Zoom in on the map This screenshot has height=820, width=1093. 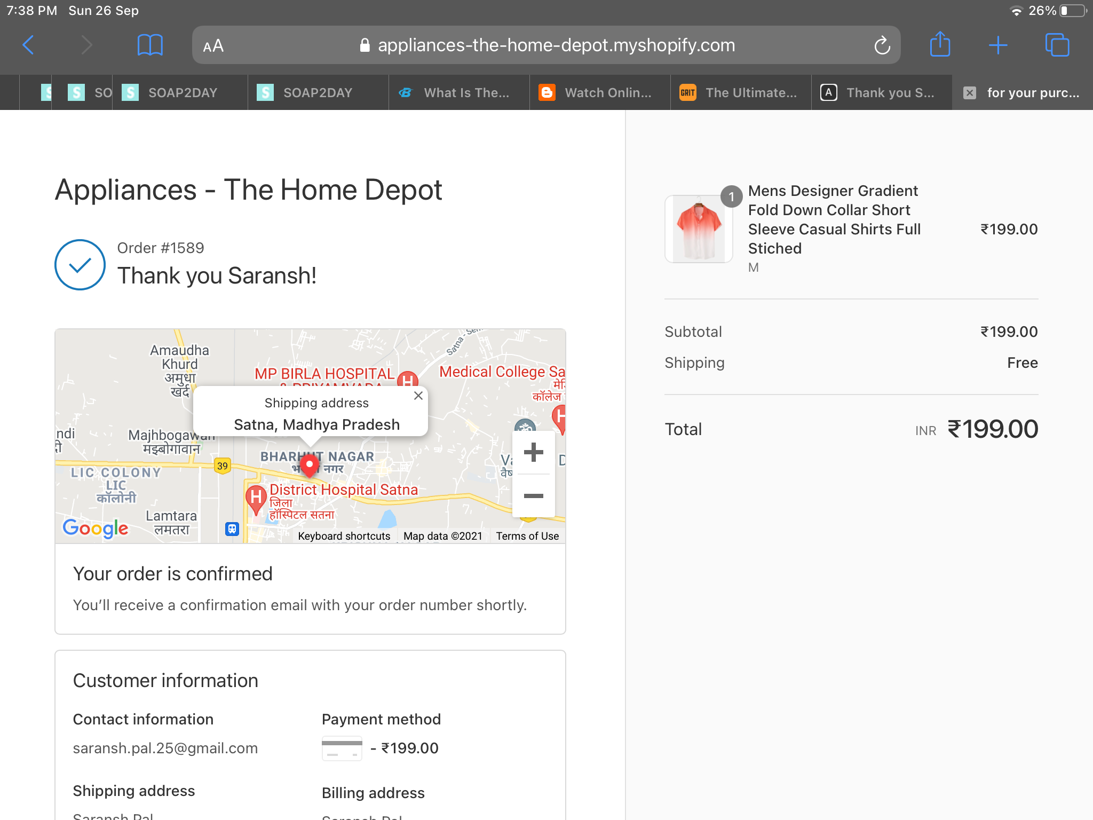coord(533,453)
